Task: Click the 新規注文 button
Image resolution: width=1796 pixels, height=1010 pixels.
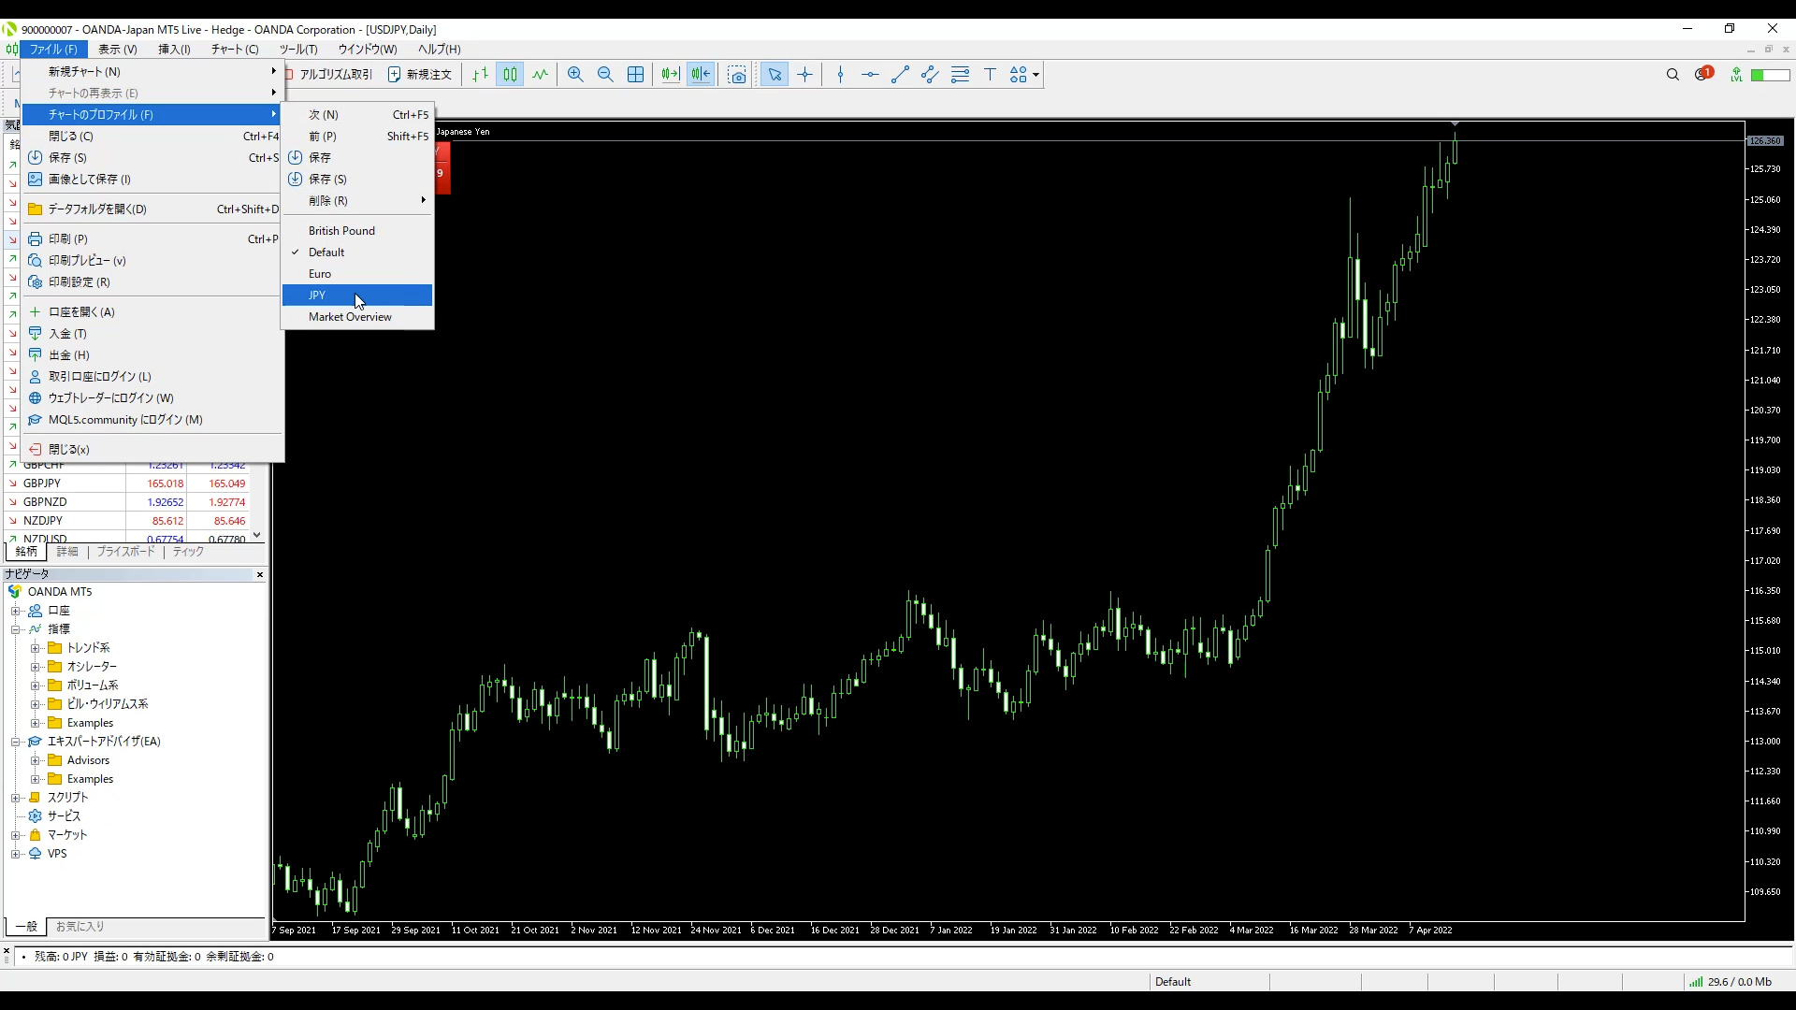Action: coord(420,75)
